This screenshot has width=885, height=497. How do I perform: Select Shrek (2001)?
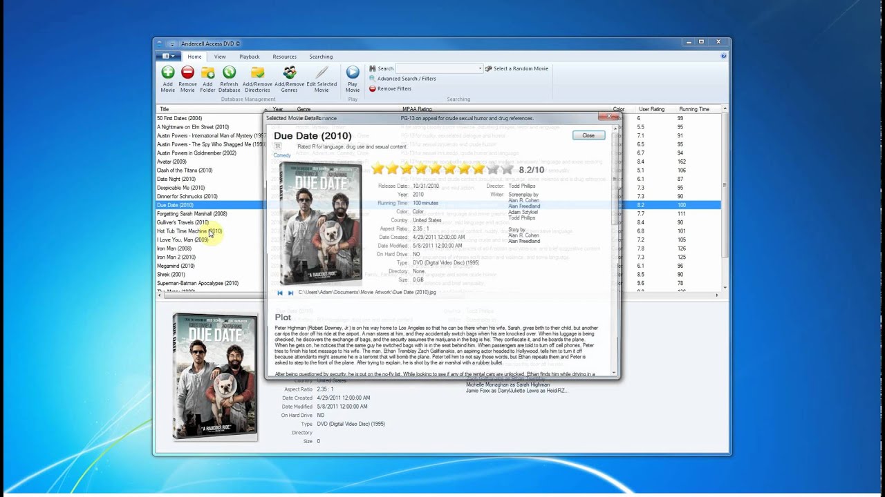[171, 275]
